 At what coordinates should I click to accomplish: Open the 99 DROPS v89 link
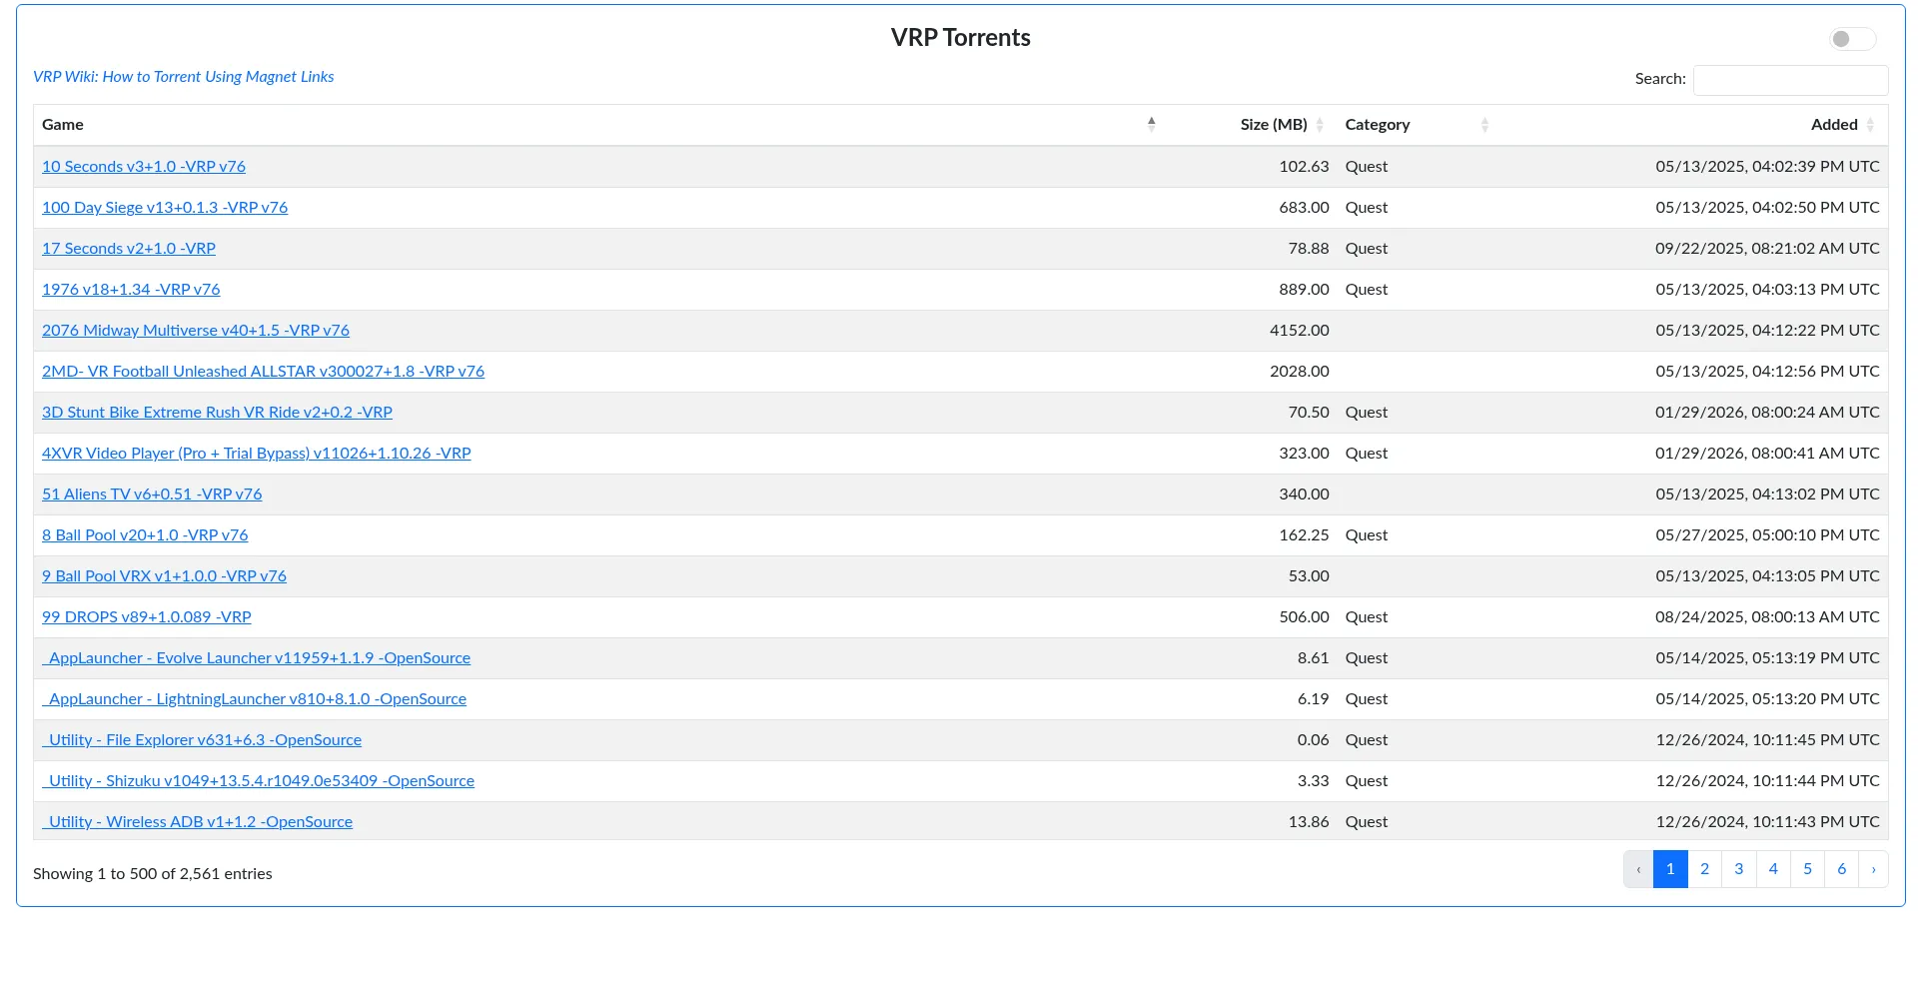[147, 617]
